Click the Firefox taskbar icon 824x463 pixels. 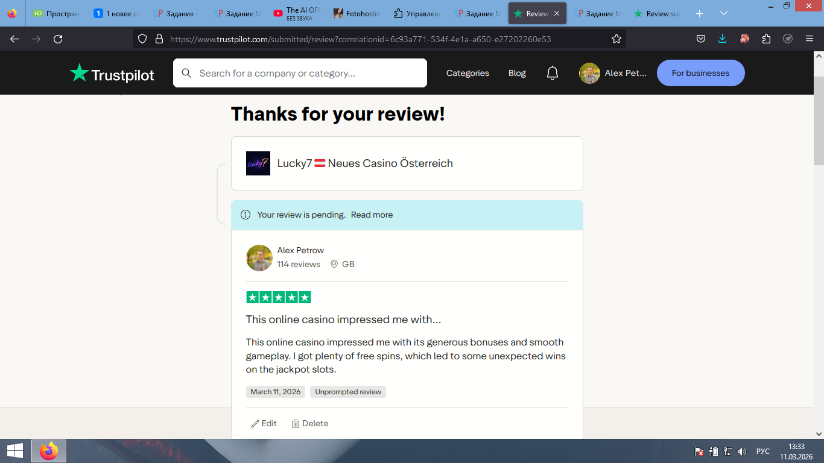pyautogui.click(x=49, y=451)
